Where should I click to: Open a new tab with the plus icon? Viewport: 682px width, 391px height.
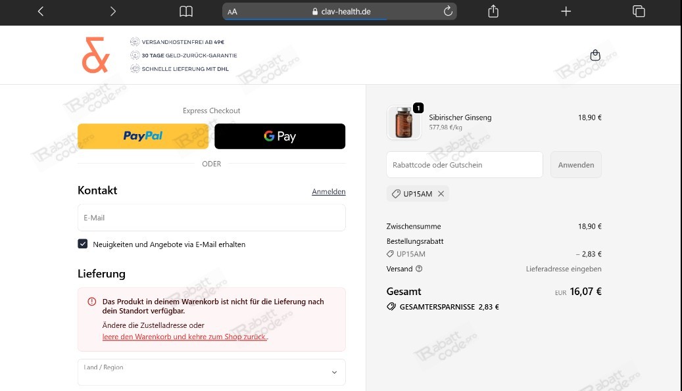click(566, 11)
